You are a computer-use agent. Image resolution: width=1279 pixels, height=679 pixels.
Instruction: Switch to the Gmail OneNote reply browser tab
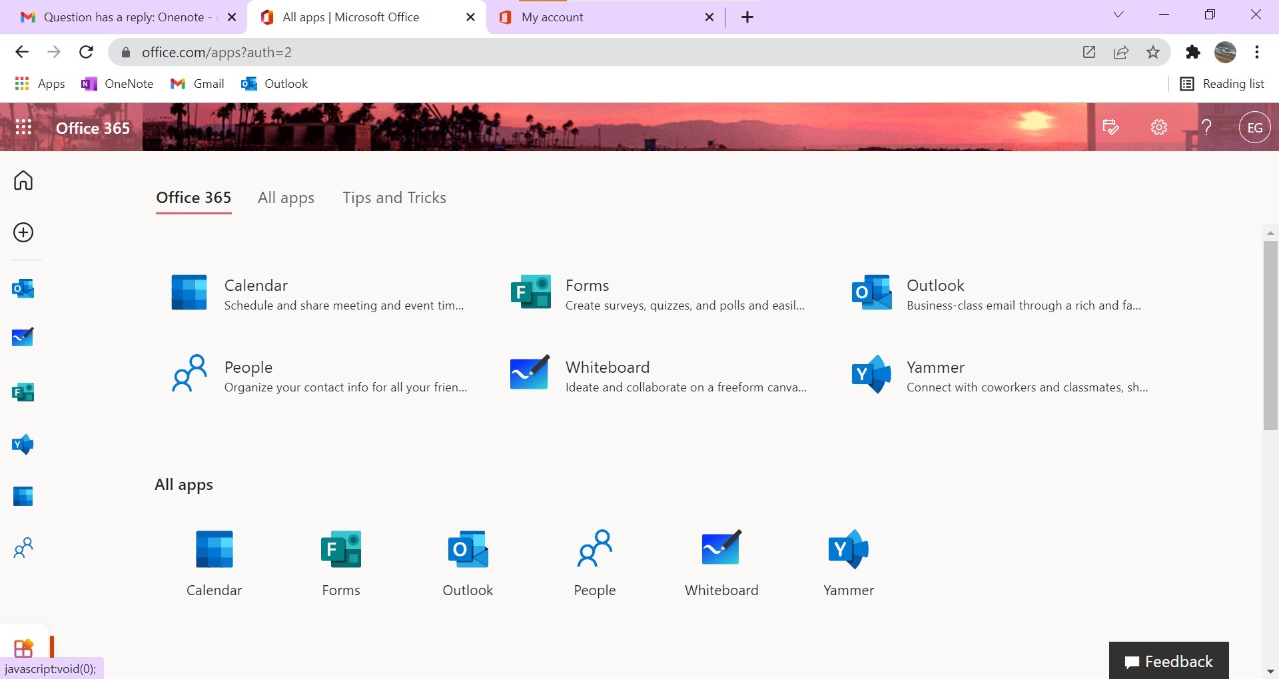pos(123,17)
